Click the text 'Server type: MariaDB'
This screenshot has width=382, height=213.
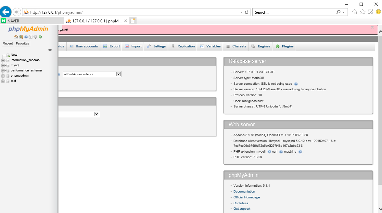249,78
